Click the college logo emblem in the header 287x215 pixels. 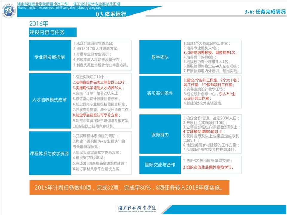pos(9,11)
